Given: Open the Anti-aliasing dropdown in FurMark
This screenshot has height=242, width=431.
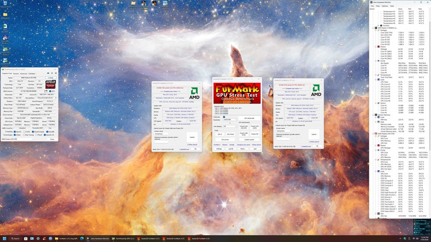Looking at the screenshot, I should coord(230,126).
